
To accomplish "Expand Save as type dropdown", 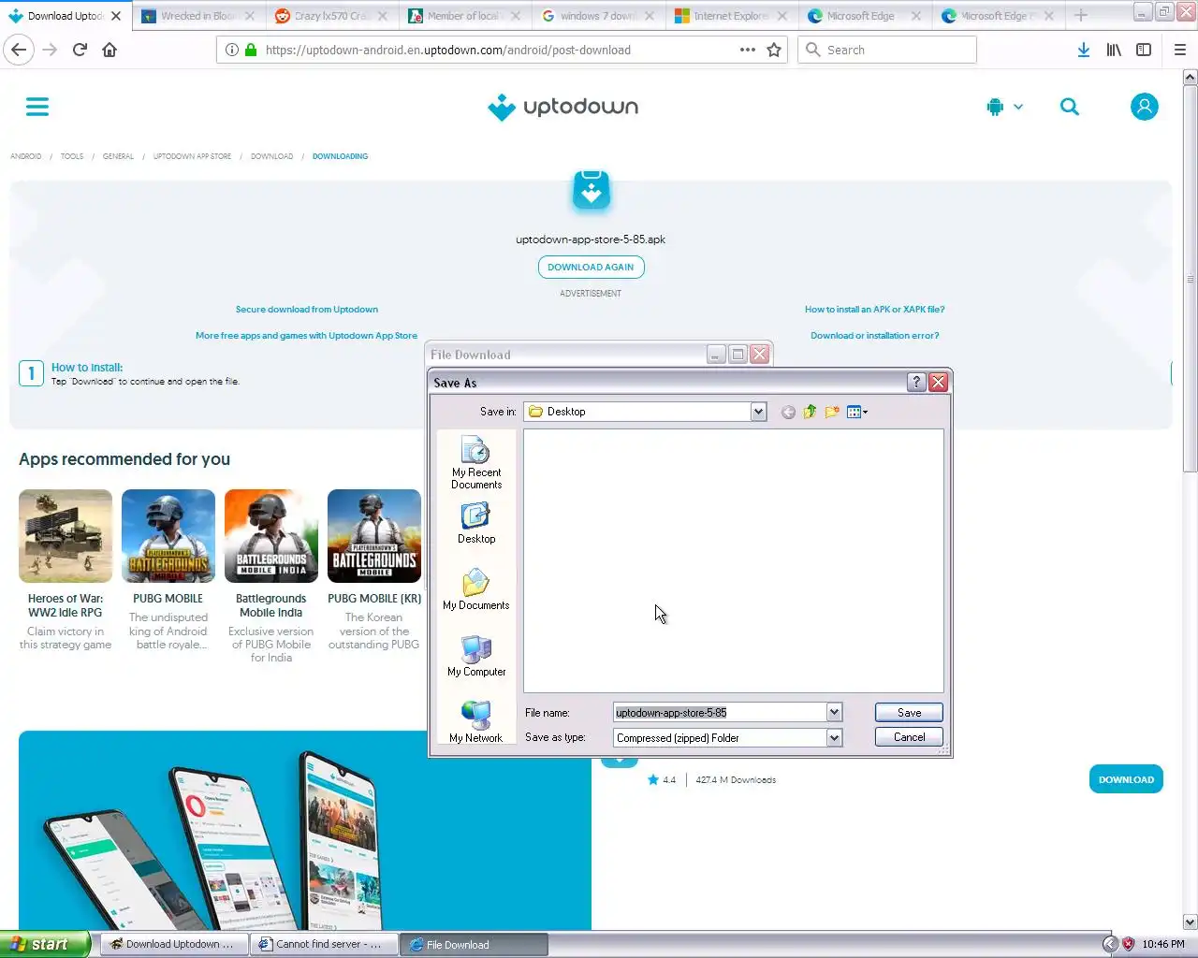I will [834, 738].
